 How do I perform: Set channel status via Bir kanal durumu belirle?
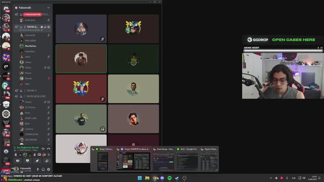(31, 30)
